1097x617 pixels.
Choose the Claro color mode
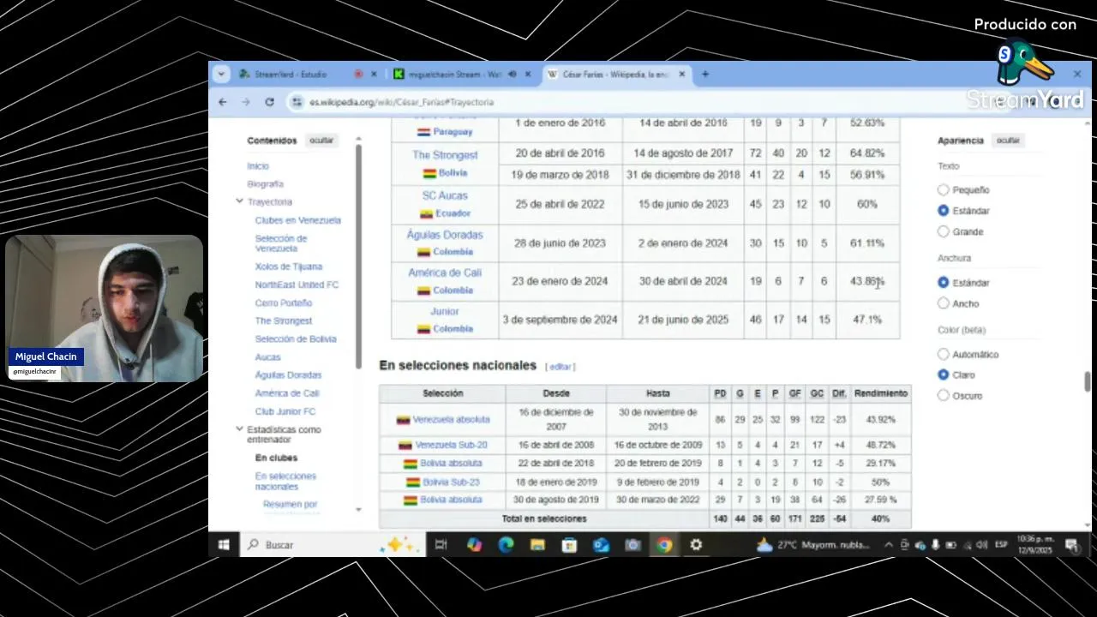[943, 374]
